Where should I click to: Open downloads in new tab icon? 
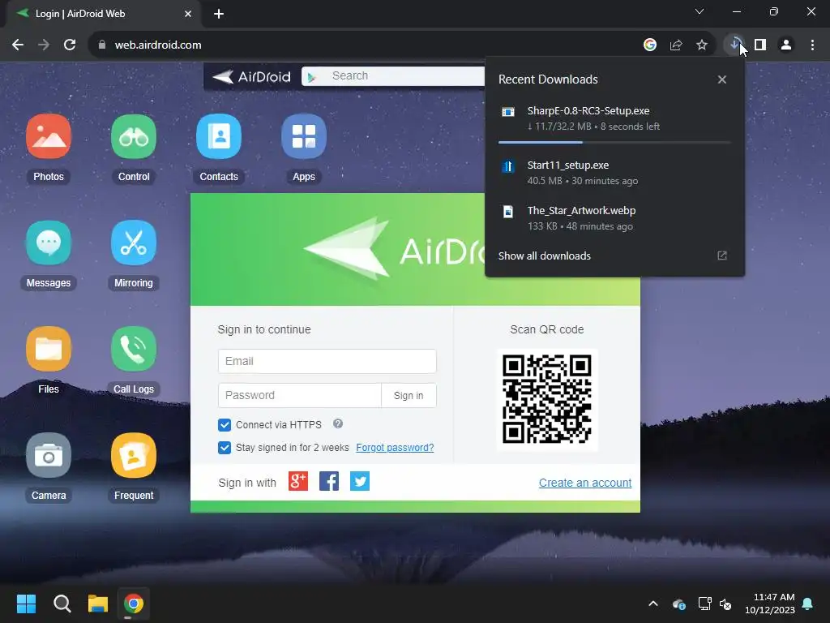pos(722,256)
